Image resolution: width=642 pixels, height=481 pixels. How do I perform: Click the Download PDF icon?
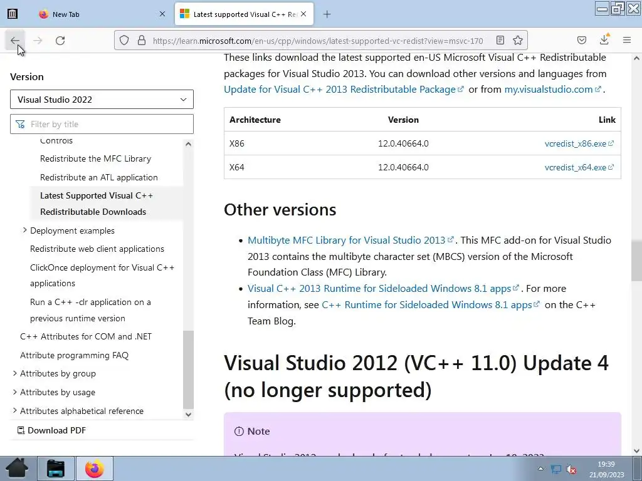21,430
